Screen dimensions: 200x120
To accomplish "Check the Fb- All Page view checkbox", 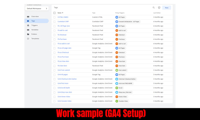I will [x=54, y=26].
